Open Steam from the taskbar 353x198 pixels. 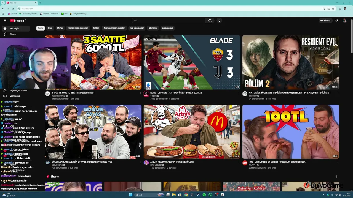tap(198, 195)
